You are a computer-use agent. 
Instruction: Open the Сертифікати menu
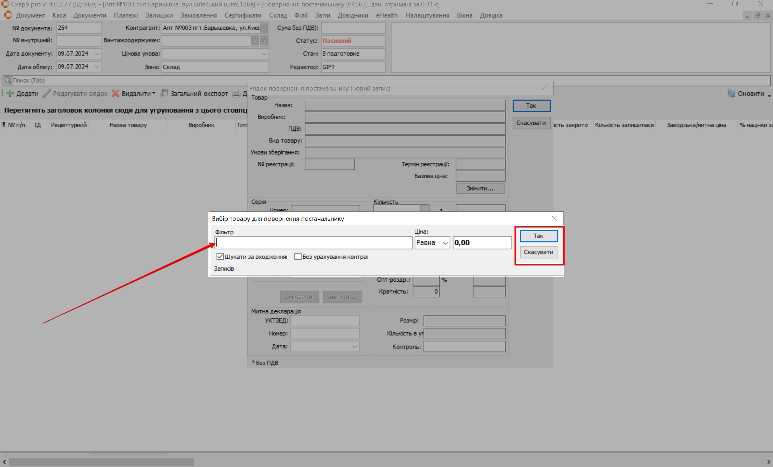coord(243,15)
